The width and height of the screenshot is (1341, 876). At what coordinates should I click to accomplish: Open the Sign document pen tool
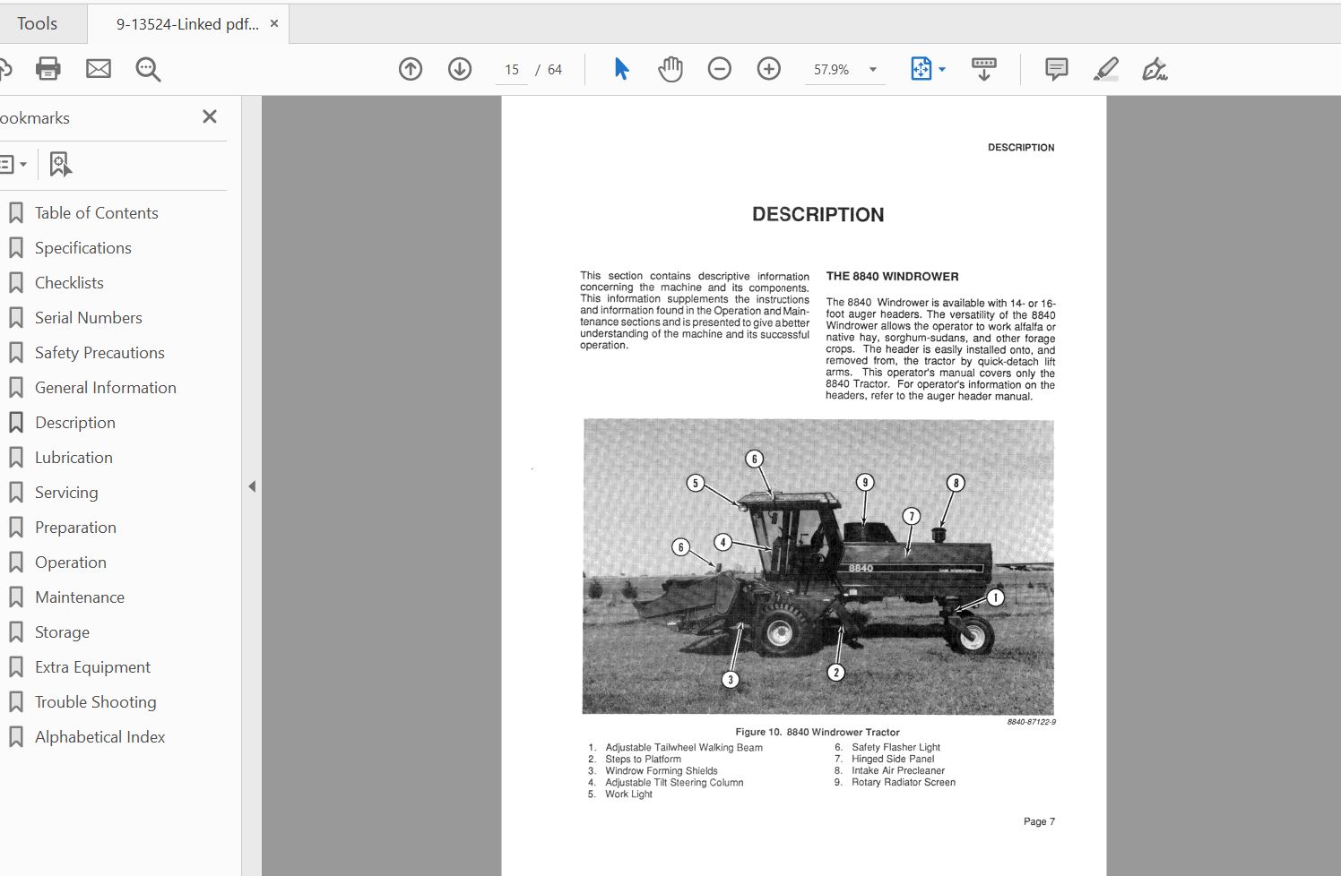tap(1155, 69)
